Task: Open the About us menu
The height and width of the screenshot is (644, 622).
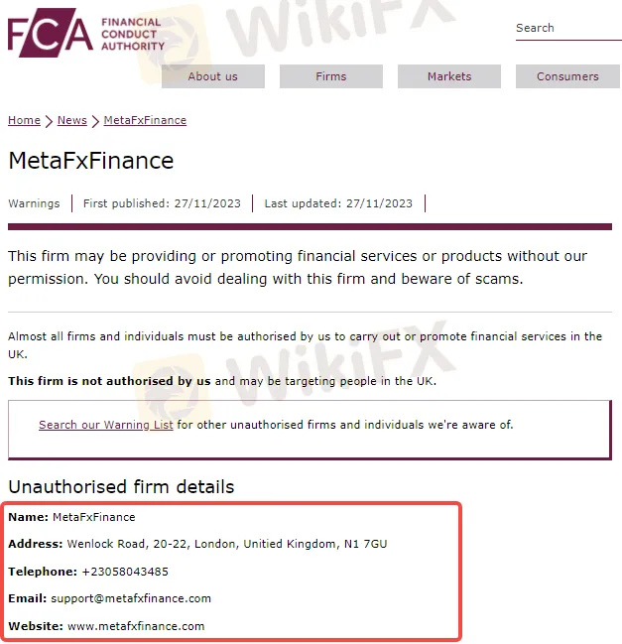Action: (x=213, y=76)
